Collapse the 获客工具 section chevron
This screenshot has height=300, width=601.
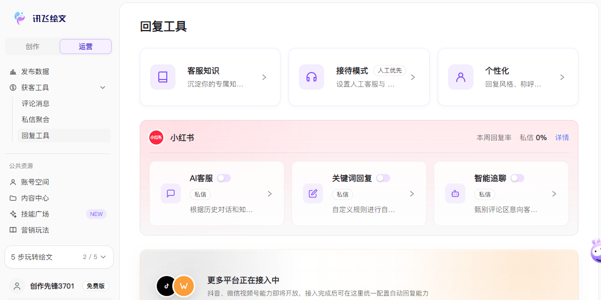(x=103, y=87)
